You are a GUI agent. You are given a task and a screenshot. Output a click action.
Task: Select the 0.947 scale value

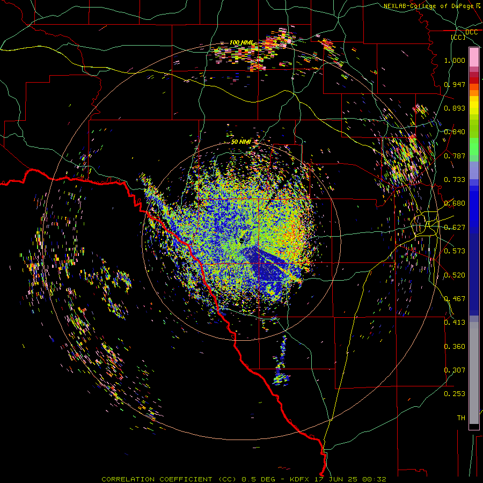455,84
